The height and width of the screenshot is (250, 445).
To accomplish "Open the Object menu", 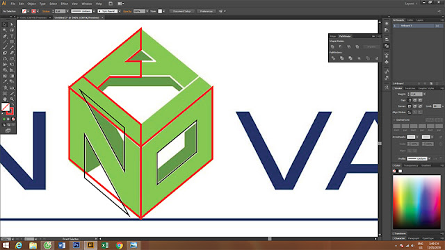I will click(31, 3).
